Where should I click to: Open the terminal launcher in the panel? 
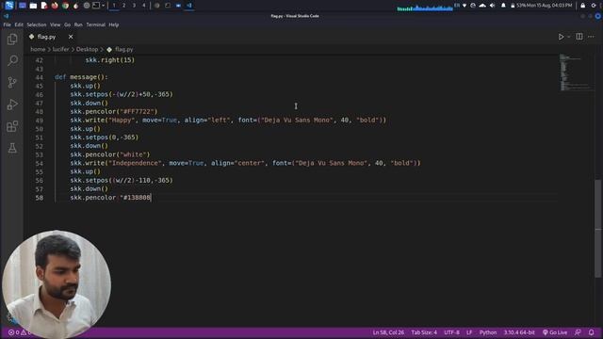(x=96, y=6)
